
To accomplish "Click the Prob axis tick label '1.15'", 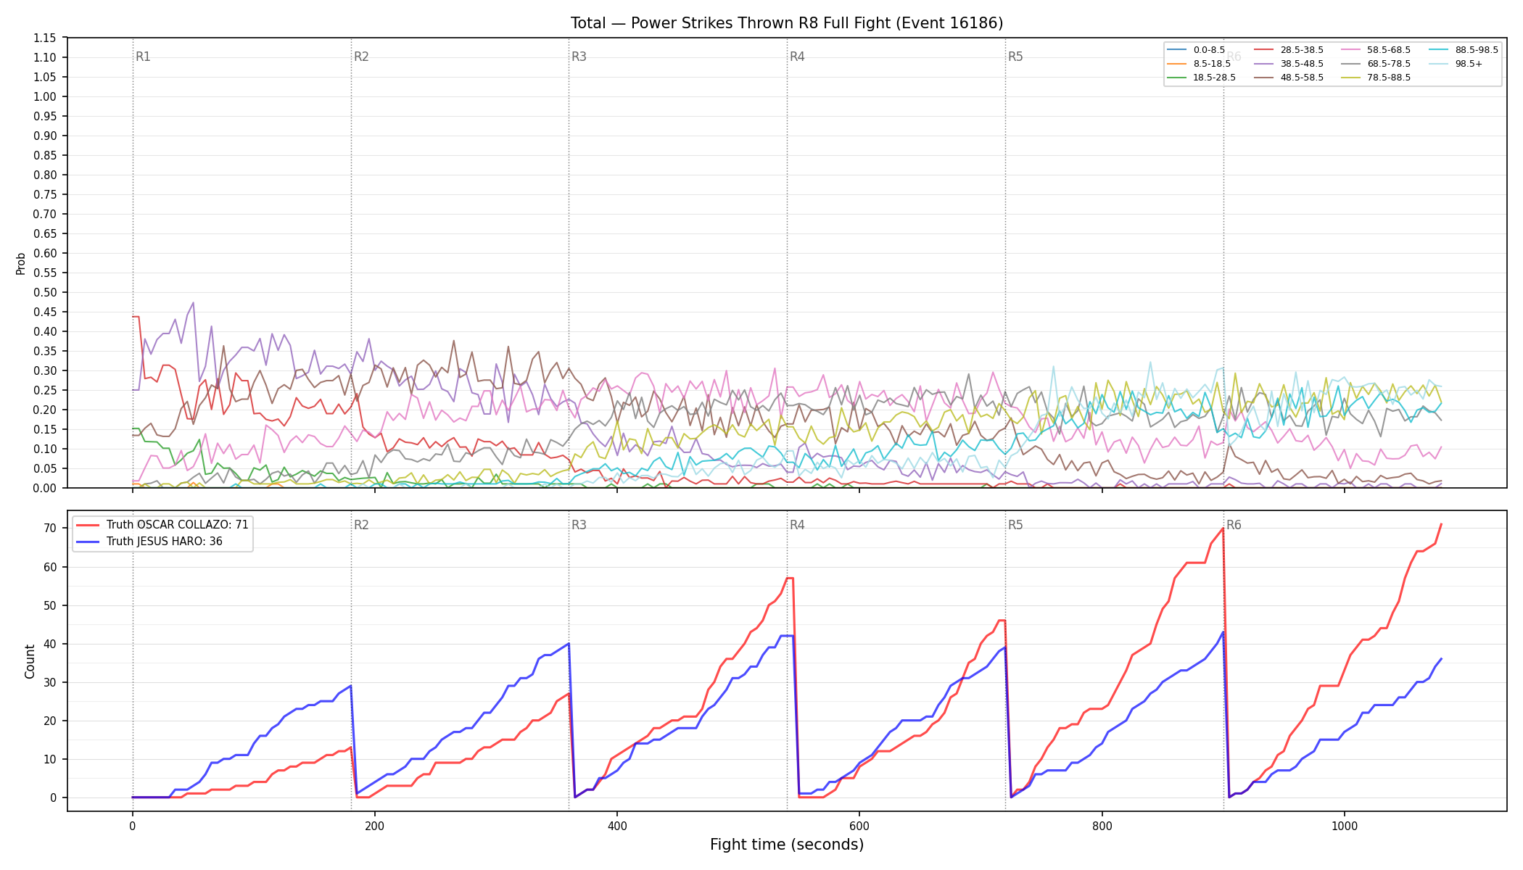I will coord(45,38).
